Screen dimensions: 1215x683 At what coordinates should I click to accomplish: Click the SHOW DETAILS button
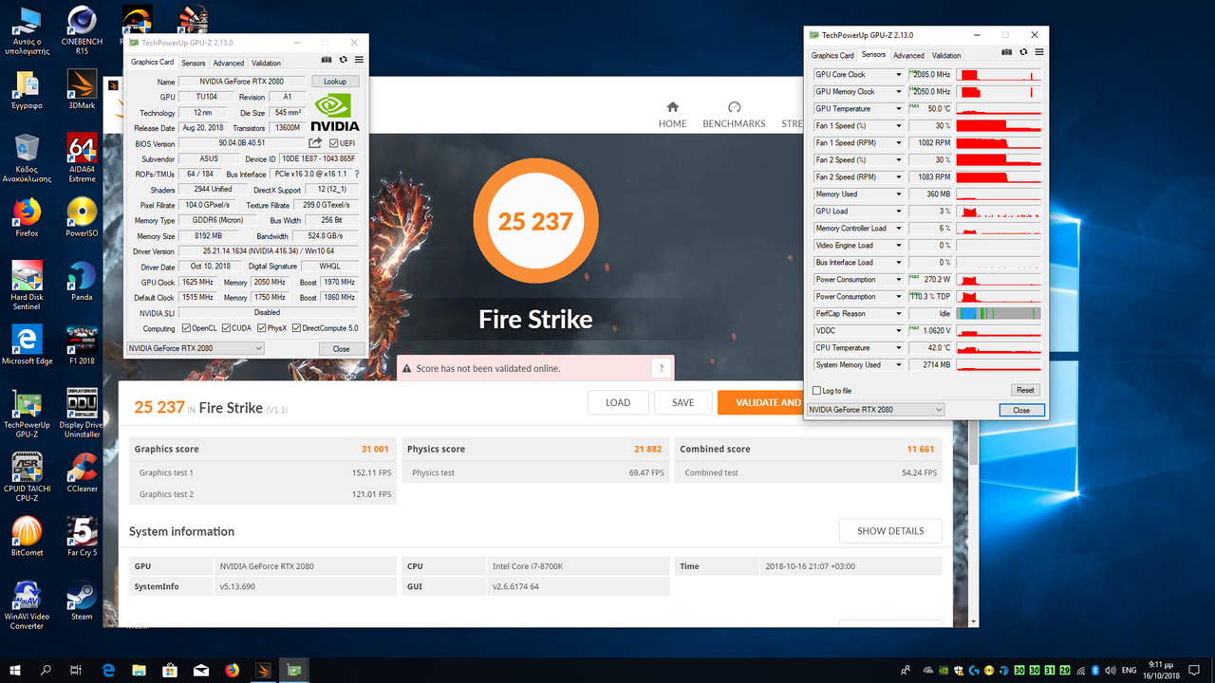[x=890, y=531]
